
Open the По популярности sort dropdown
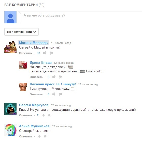coord(21,32)
